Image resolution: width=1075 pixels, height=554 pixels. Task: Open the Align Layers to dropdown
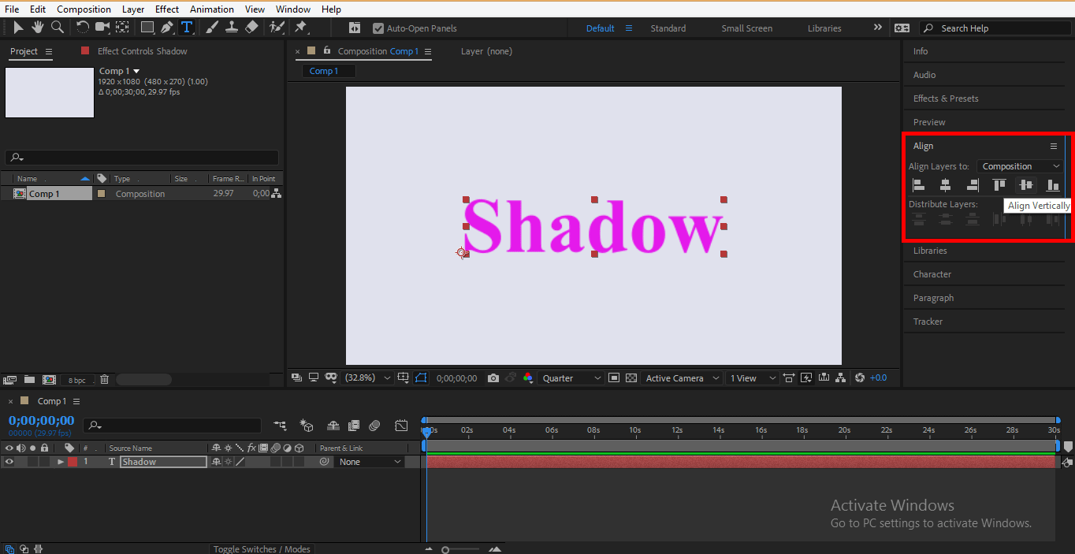[1021, 166]
